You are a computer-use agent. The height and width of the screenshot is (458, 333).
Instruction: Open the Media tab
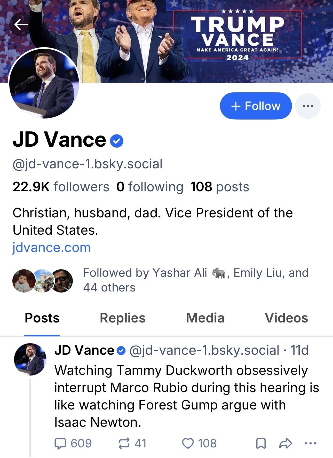[205, 318]
